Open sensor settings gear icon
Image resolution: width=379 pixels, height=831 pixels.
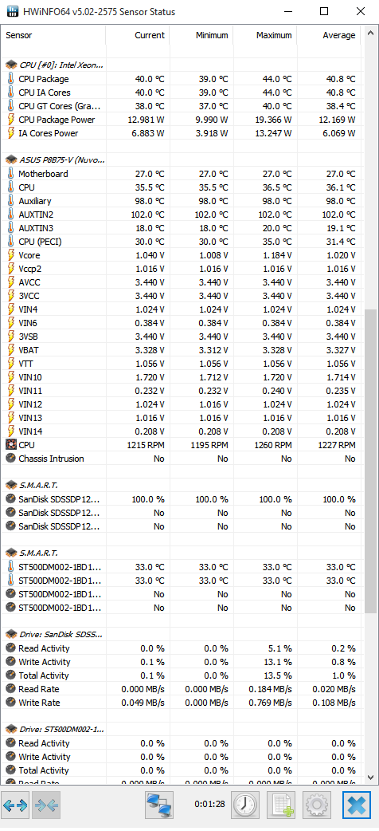tap(317, 805)
